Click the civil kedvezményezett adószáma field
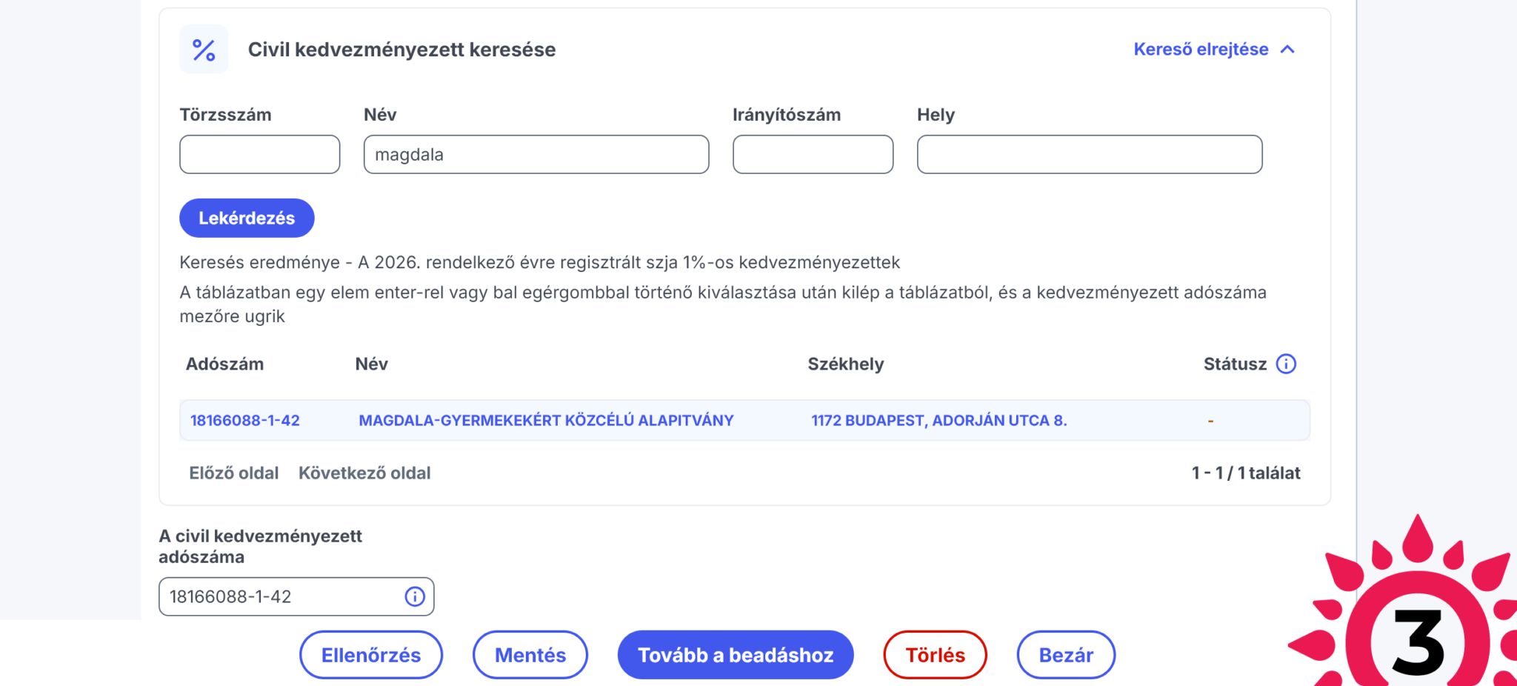Viewport: 1517px width, 686px height. click(281, 596)
